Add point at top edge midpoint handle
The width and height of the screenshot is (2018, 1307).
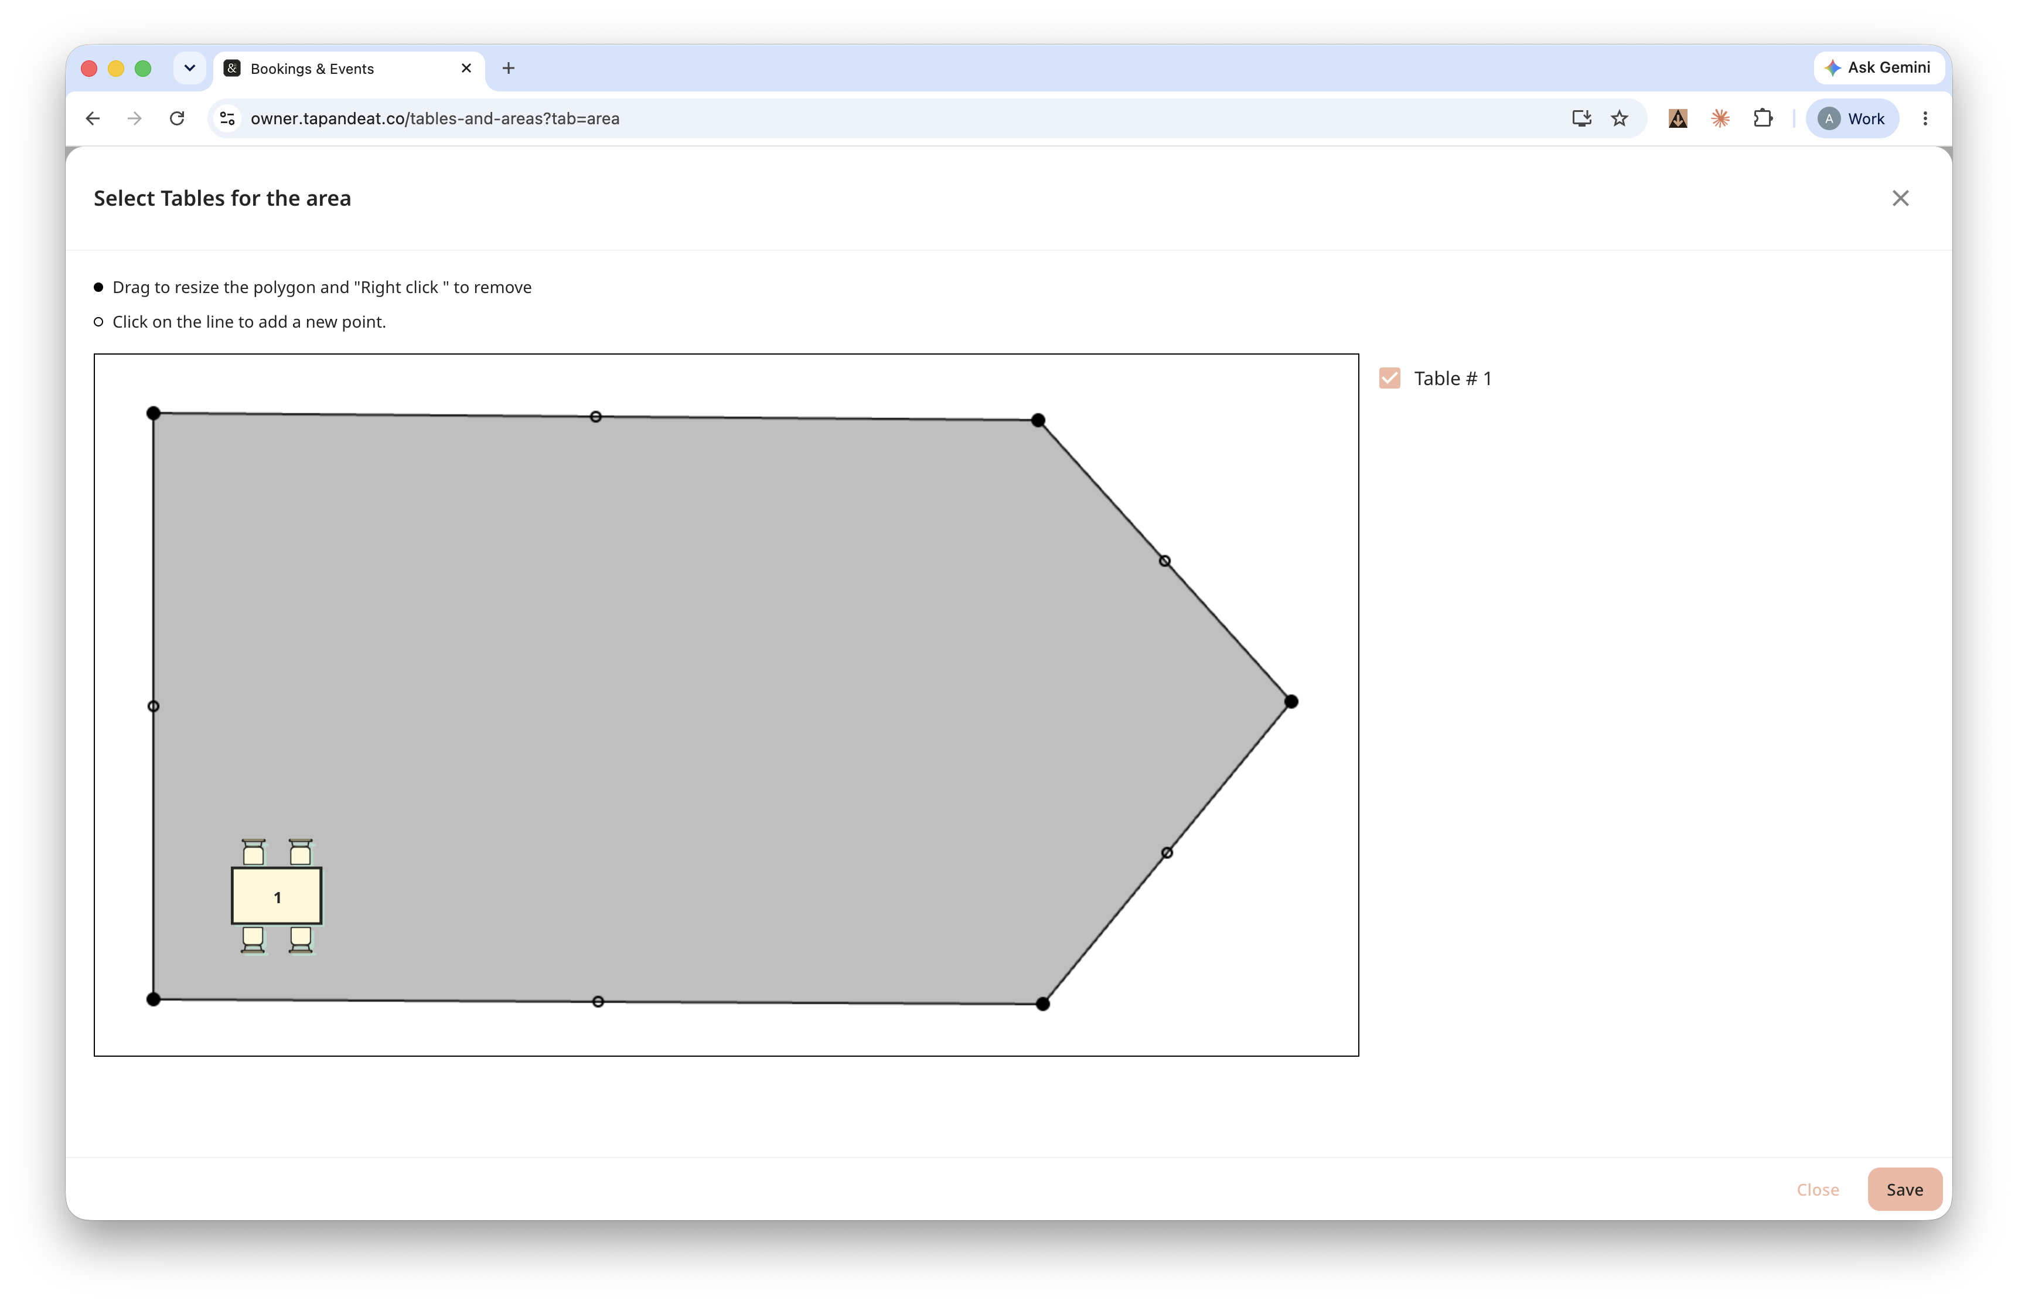tap(596, 417)
